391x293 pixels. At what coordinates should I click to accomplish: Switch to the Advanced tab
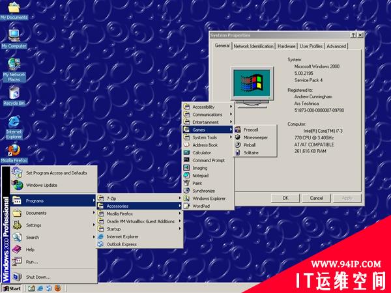click(x=336, y=46)
